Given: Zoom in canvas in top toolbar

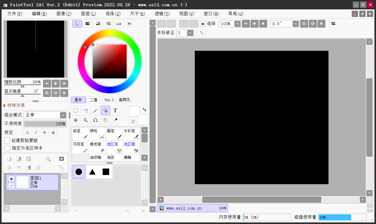Looking at the screenshot, I should click(x=254, y=24).
